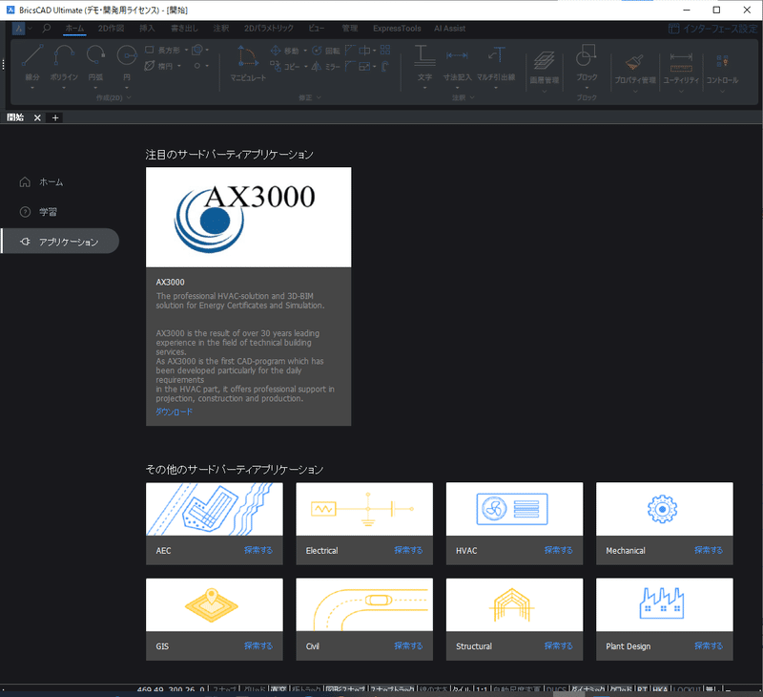Screen dimensions: 763x697
Task: Click the search magnifier icon in ribbon
Action: 46,29
